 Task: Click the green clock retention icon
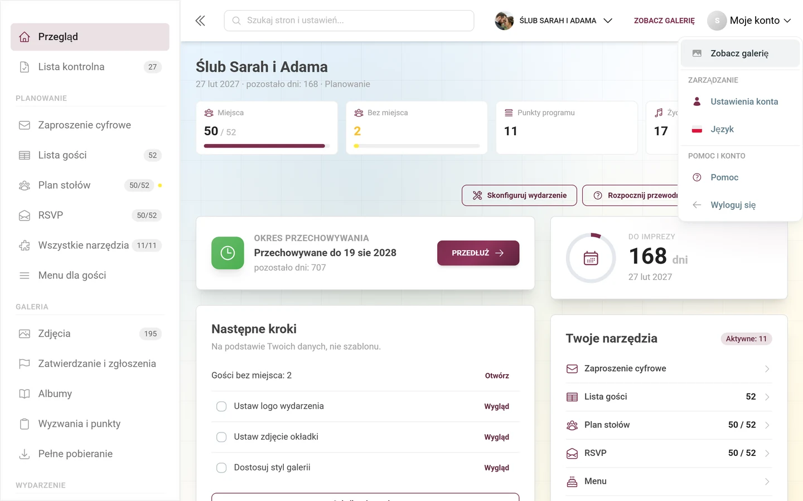coord(228,253)
